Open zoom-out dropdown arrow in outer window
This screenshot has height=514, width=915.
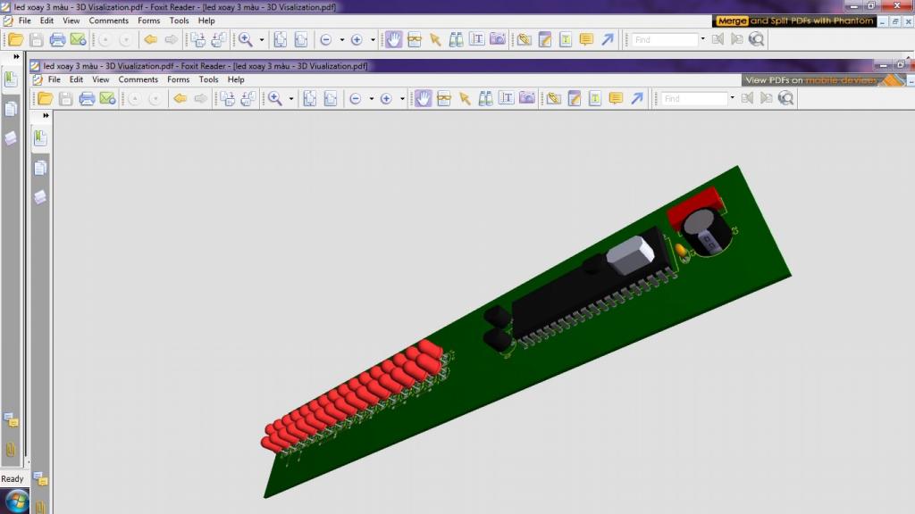coord(341,39)
